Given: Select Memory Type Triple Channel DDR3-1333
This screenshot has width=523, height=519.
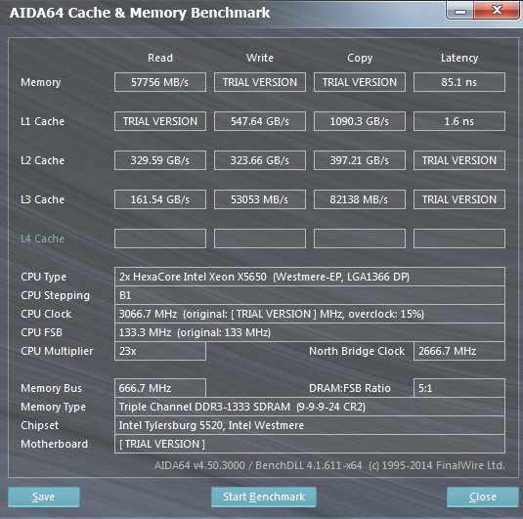Looking at the screenshot, I should point(310,407).
